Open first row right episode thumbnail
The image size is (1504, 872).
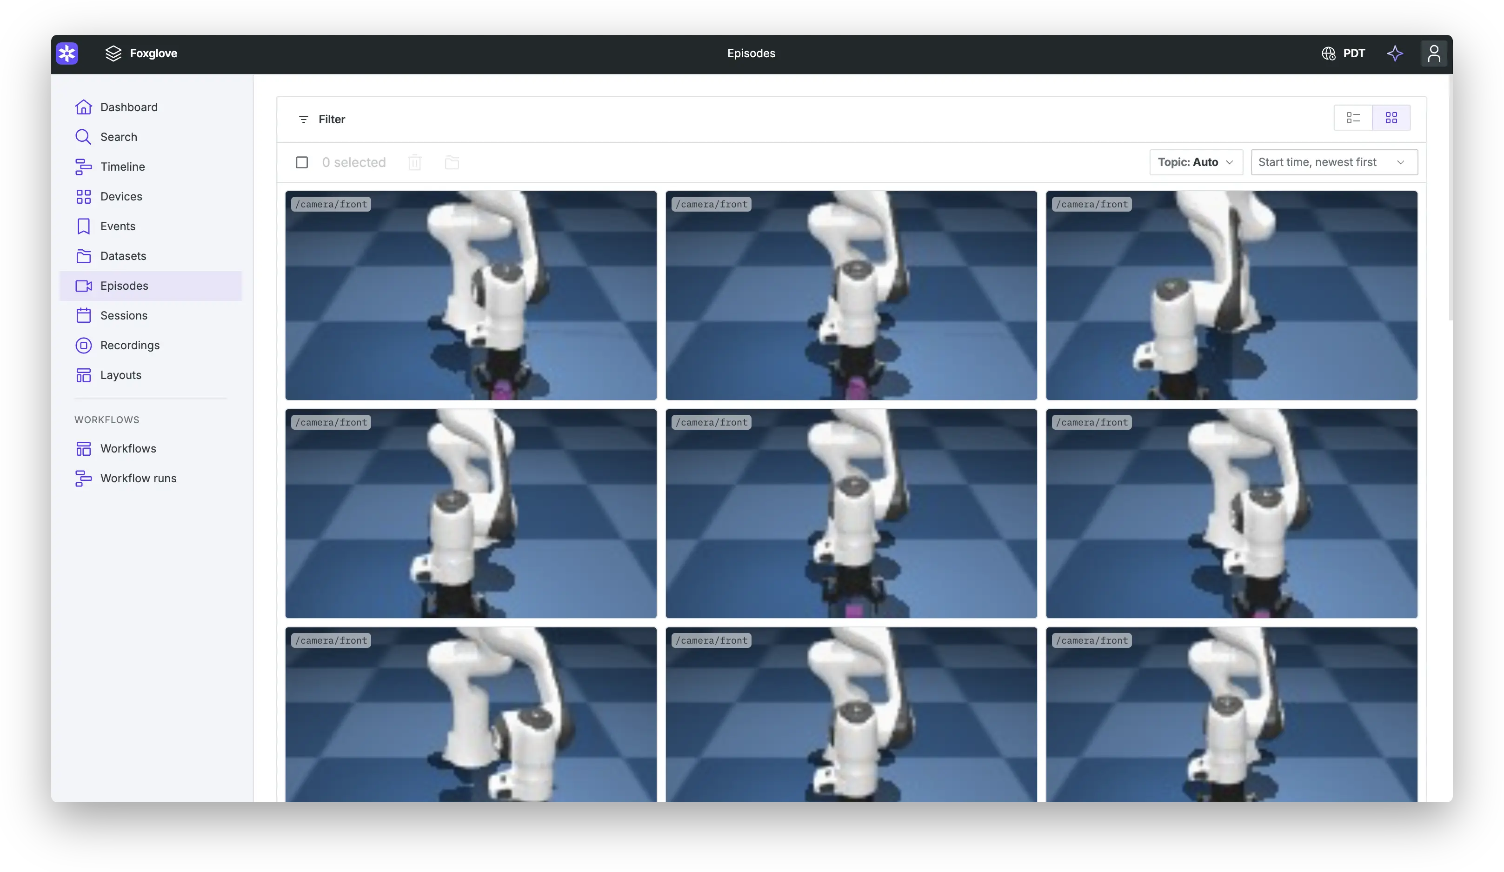click(1231, 295)
